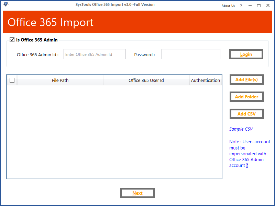The height and width of the screenshot is (206, 275).
Task: Click the impersonation note question mark link
Action: click(247, 166)
